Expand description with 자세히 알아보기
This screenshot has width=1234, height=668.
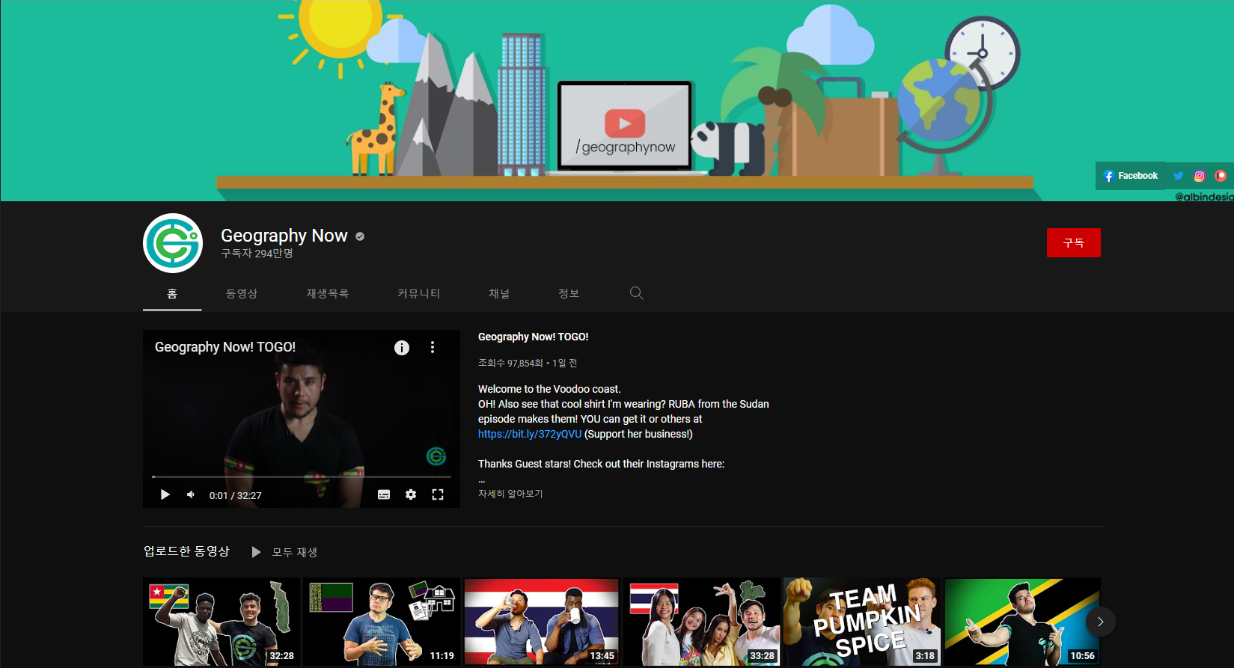pos(510,494)
